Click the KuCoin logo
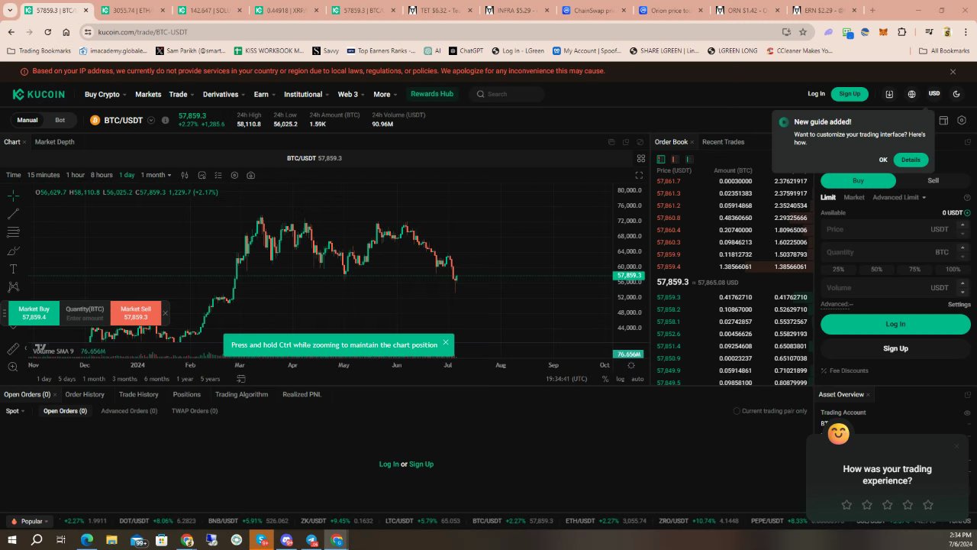 tap(39, 94)
